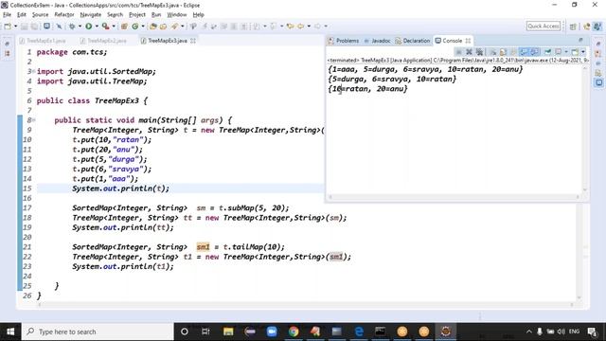
Task: Switch to the Java EE perspective icon
Action: click(587, 27)
